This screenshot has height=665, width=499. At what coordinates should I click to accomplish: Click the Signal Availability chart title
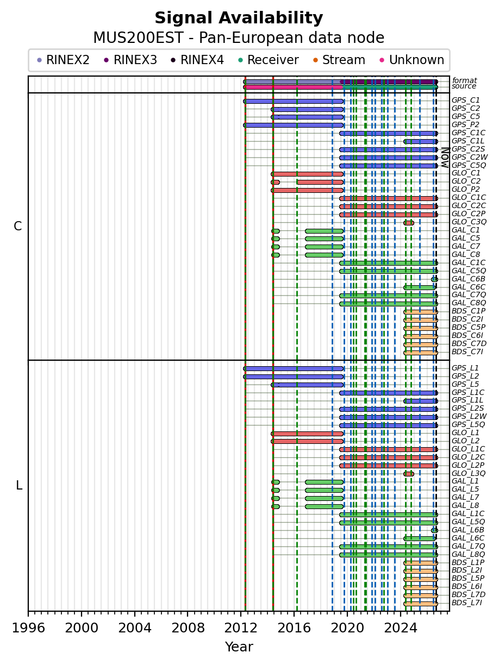(239, 18)
